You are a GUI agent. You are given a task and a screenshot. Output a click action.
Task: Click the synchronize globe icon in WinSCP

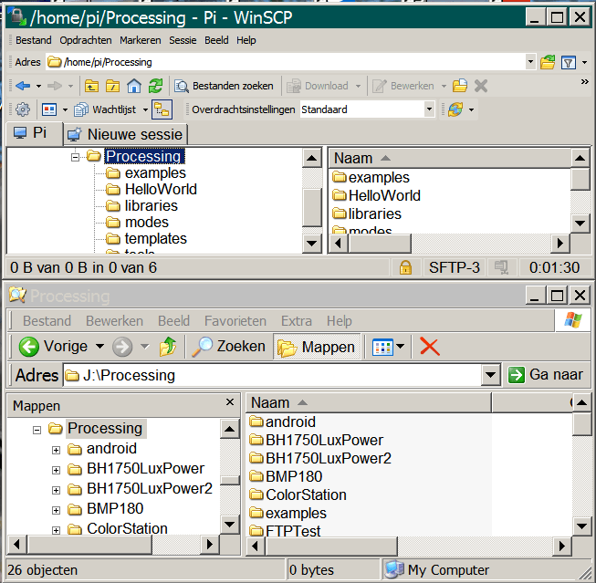(x=455, y=109)
